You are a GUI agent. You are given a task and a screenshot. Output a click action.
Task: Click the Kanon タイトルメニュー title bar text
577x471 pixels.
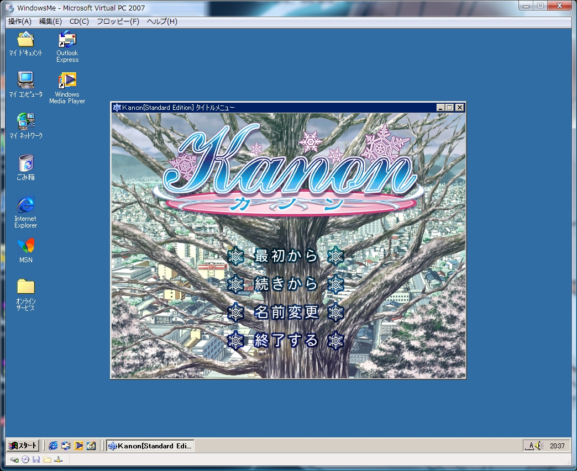point(179,107)
